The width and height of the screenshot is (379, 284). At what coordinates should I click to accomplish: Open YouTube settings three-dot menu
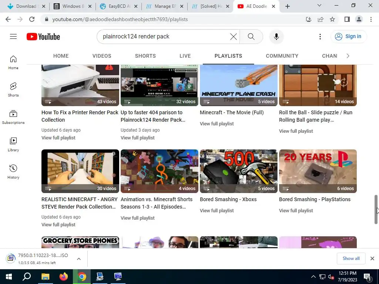(x=320, y=37)
